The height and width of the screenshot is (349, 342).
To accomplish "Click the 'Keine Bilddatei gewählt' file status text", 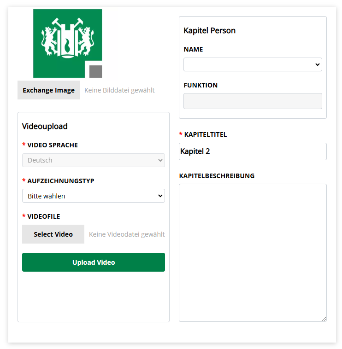I will [x=119, y=90].
